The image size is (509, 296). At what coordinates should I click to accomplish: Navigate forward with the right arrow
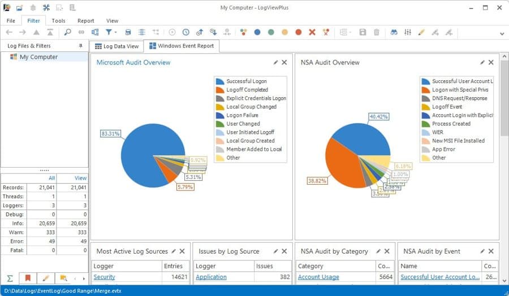(x=23, y=32)
